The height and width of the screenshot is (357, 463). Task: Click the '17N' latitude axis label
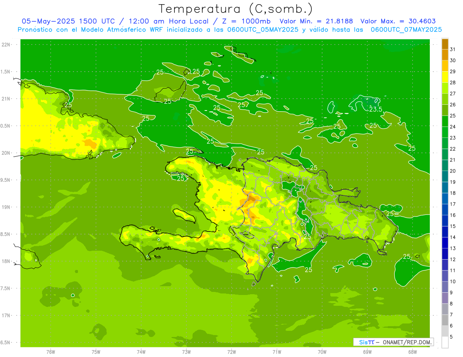tap(7, 315)
